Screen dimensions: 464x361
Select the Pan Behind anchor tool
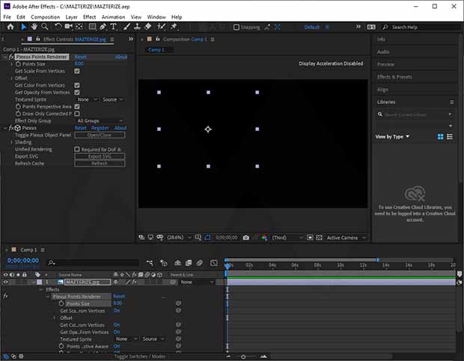(79, 27)
